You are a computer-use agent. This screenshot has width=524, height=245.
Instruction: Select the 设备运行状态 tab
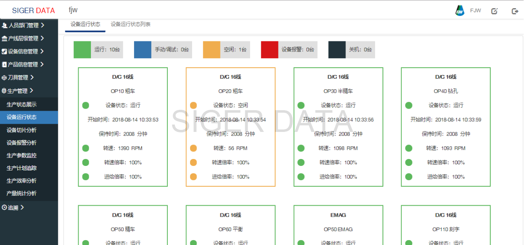click(85, 25)
